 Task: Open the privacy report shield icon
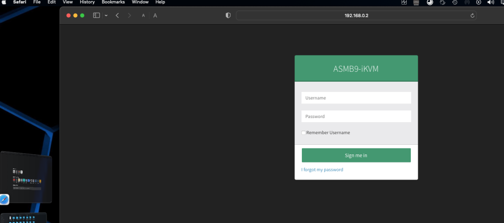coord(228,16)
